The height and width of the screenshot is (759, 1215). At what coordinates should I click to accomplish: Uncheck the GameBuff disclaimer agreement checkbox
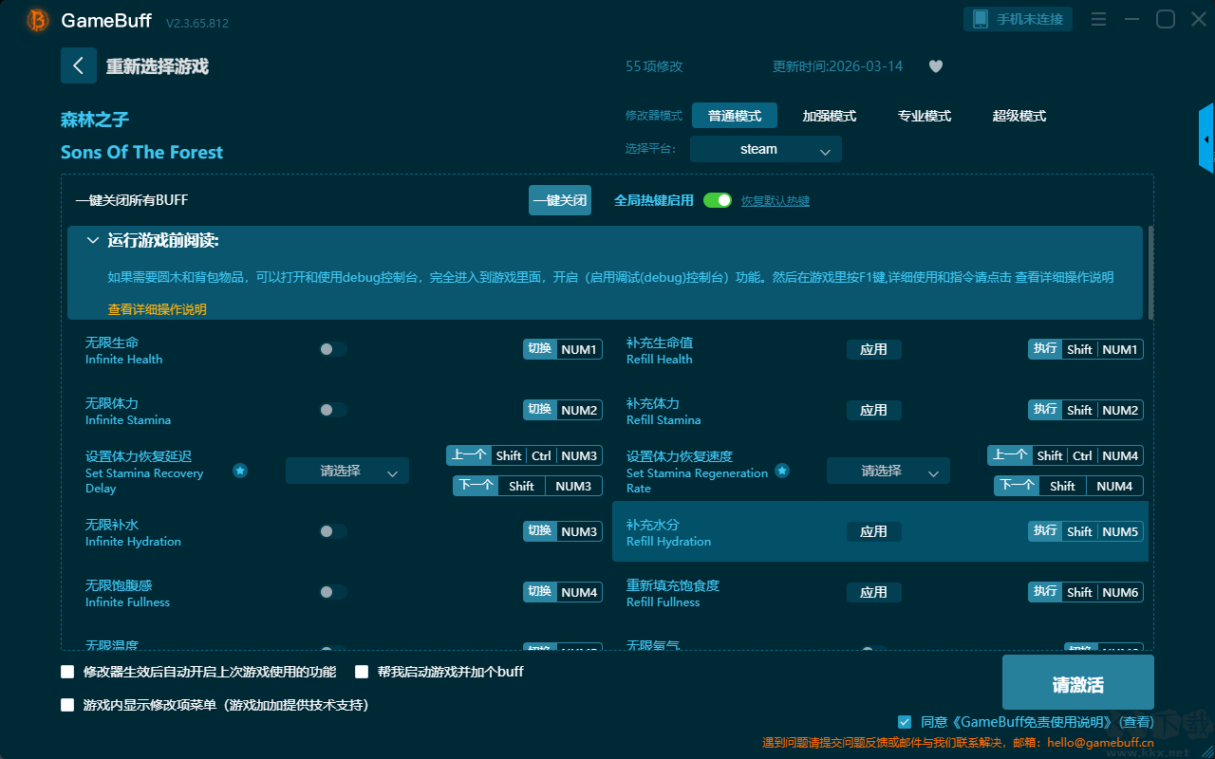click(x=905, y=722)
